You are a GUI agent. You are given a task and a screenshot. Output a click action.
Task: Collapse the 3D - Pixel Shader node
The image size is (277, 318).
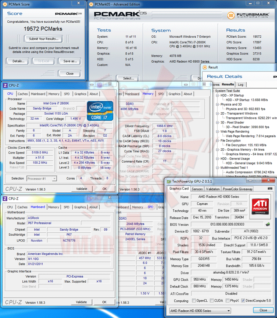tap(217, 123)
